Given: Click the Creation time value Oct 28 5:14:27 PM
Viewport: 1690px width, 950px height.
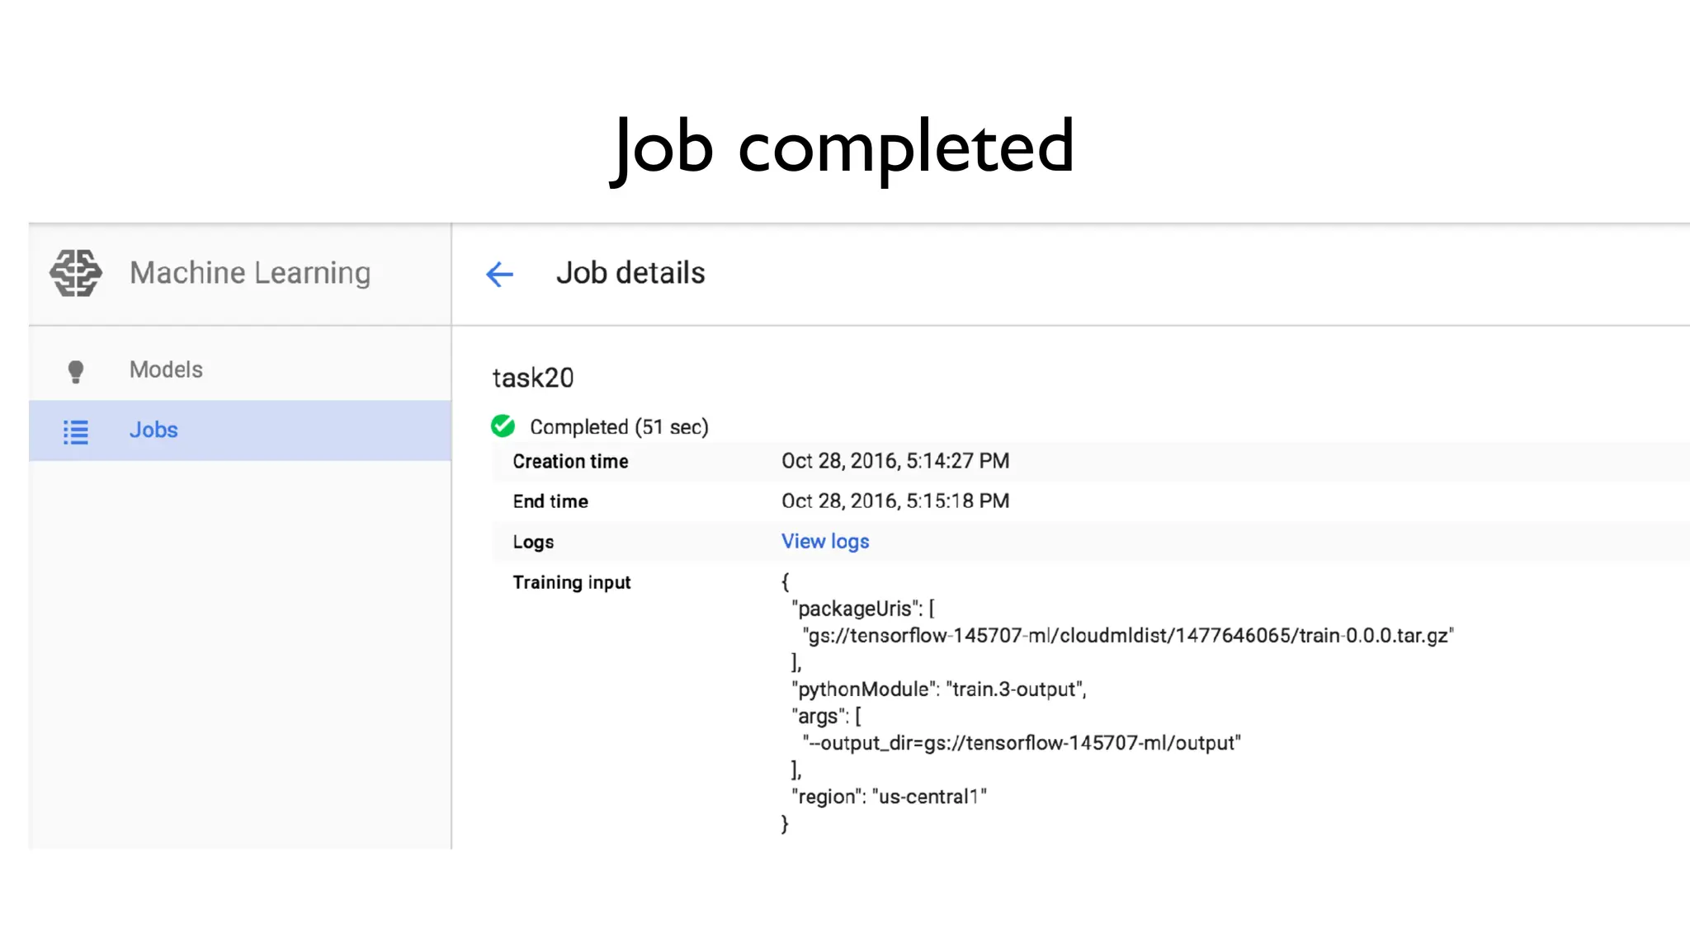Looking at the screenshot, I should pos(895,461).
